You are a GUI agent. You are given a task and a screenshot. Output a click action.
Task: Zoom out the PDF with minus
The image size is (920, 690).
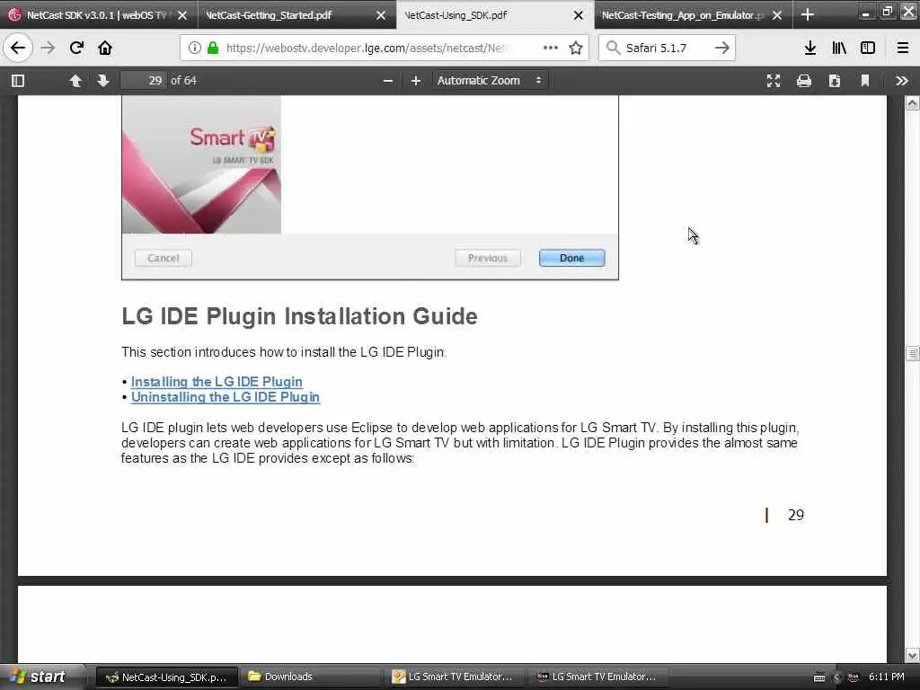pyautogui.click(x=388, y=80)
